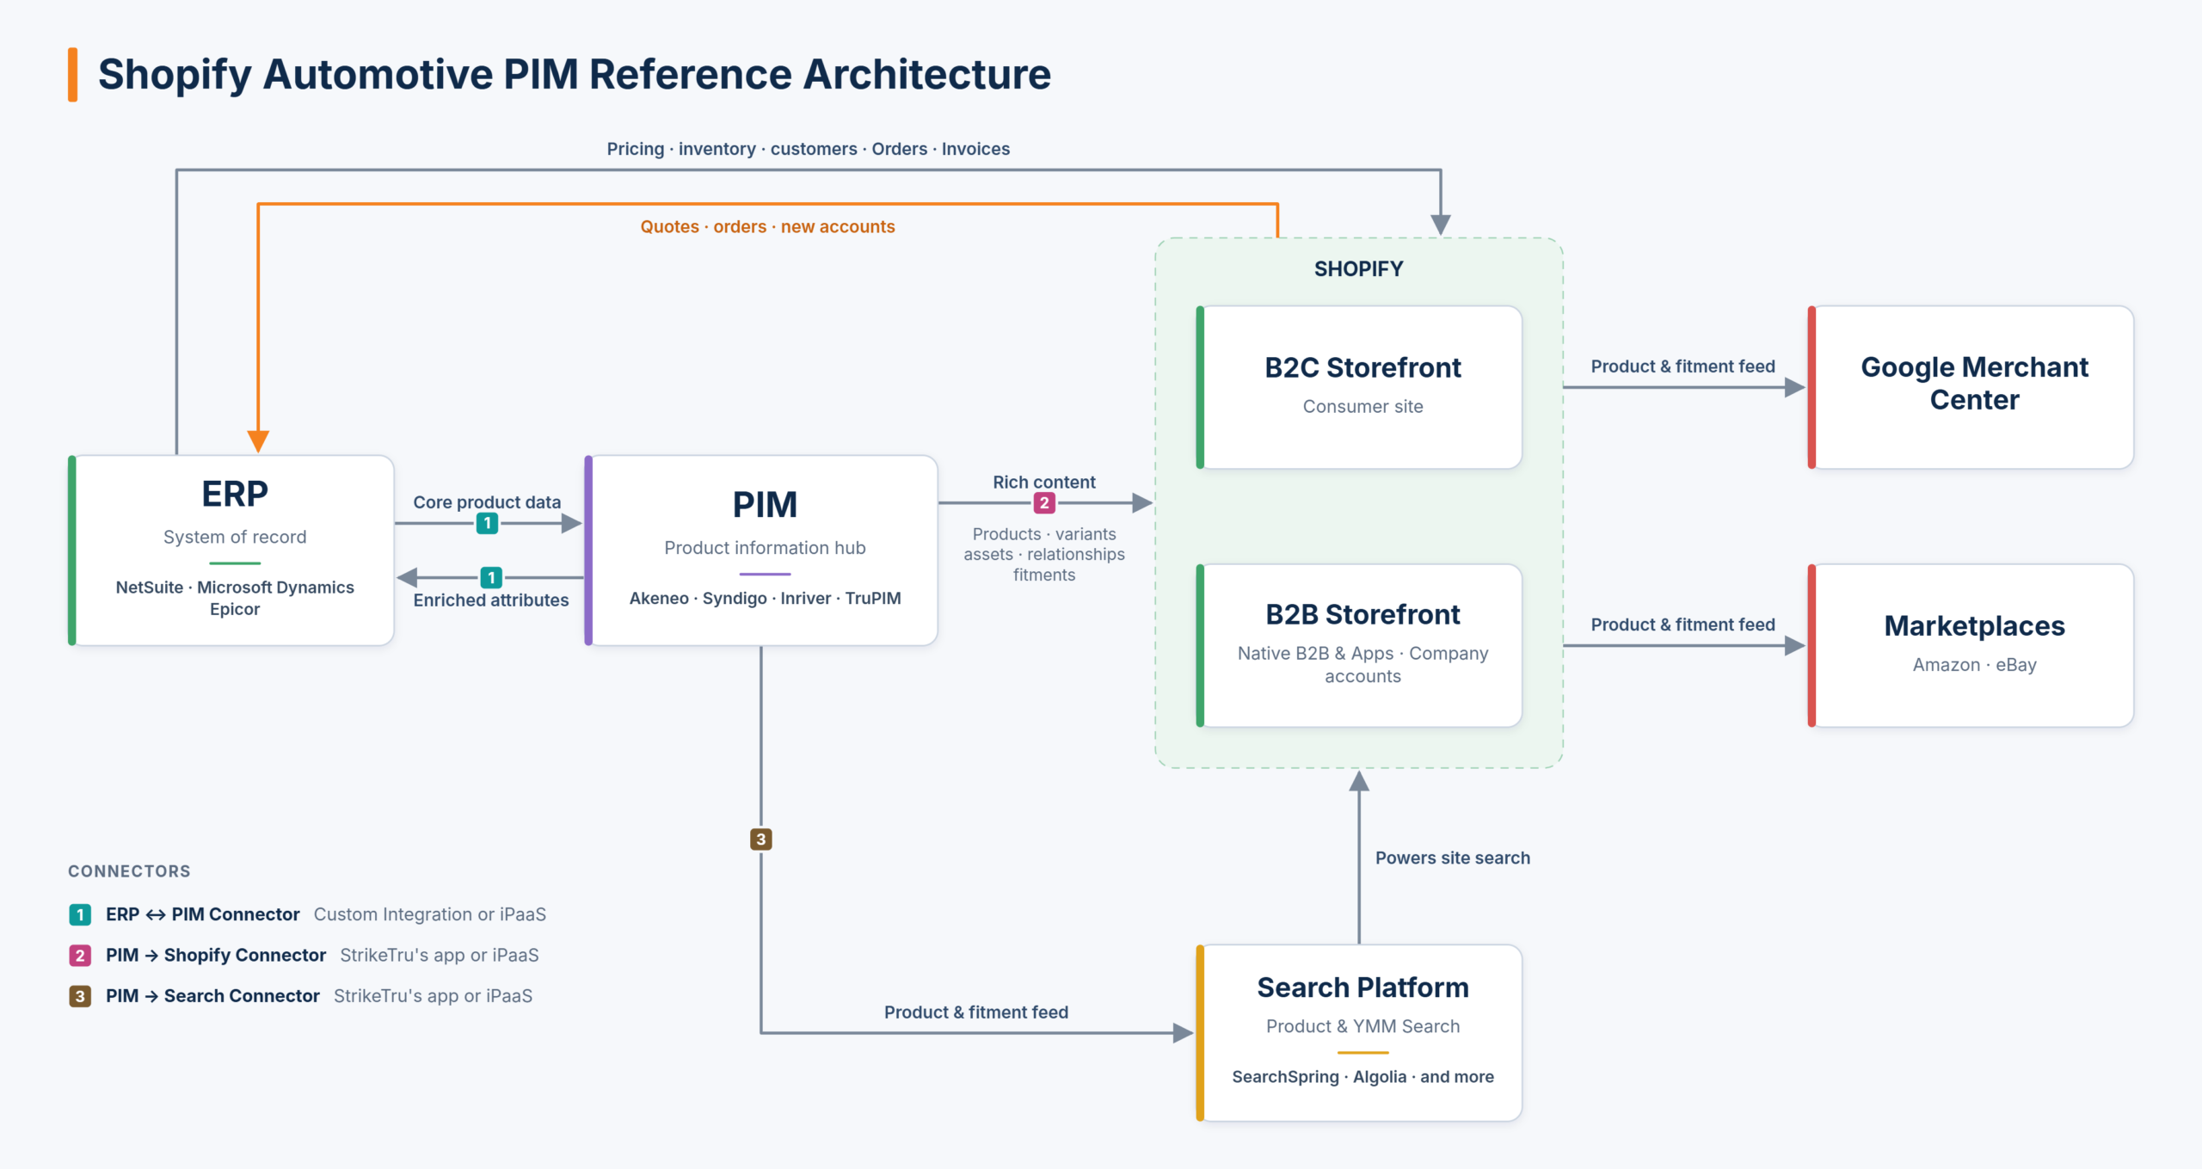Click Product & fitment feed label toward Search Platform

pos(976,1012)
